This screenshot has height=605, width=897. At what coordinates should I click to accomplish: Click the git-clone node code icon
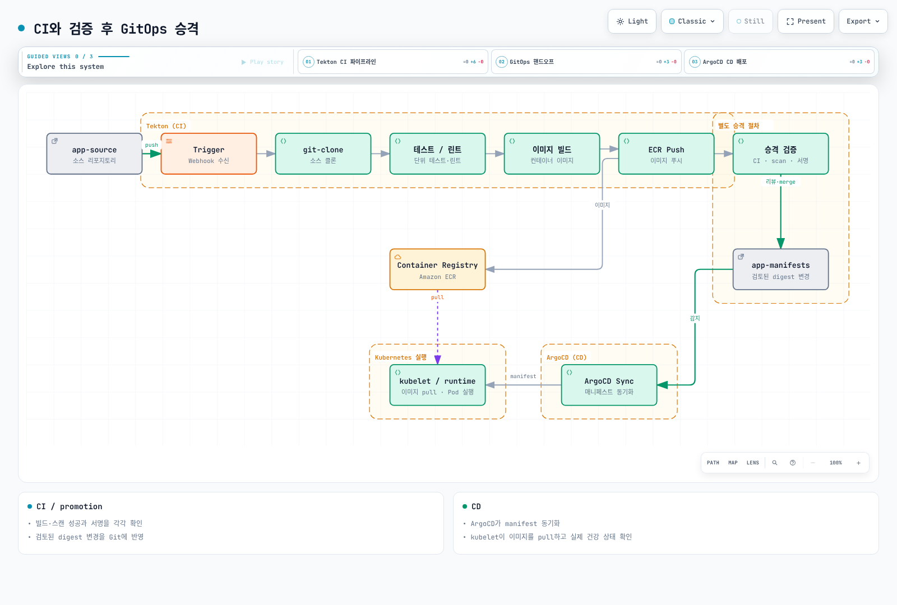tap(284, 141)
